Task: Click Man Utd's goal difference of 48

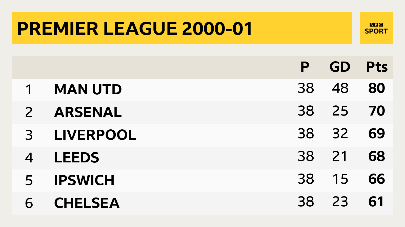Action: [x=340, y=88]
